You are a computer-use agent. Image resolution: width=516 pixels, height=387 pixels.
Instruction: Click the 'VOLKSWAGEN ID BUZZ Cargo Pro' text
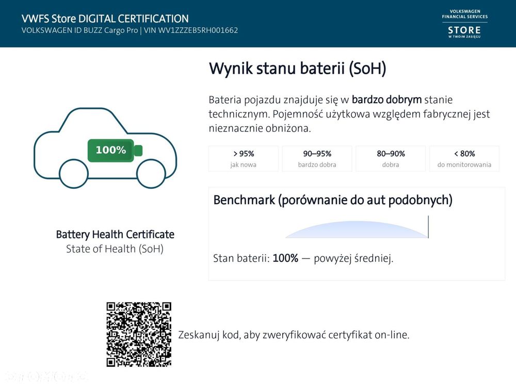(79, 30)
